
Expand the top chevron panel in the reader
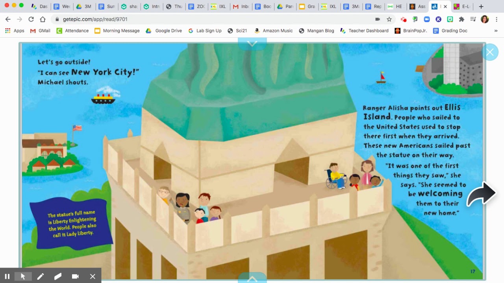click(252, 44)
